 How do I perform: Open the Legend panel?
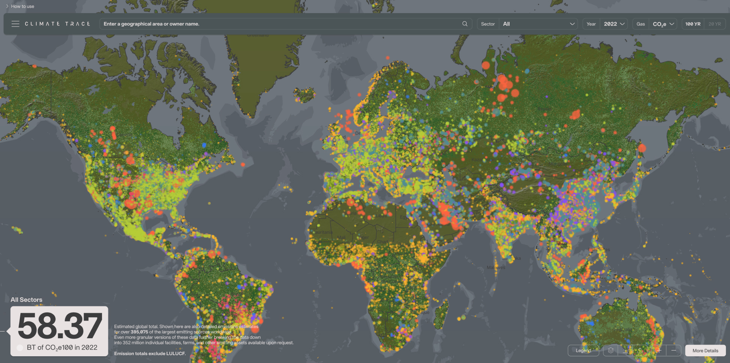583,351
